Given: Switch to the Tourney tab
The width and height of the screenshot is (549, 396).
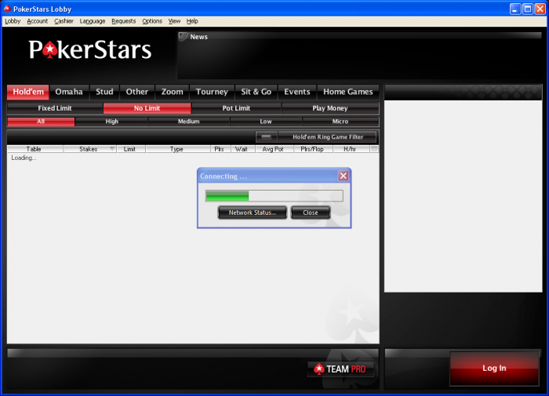Looking at the screenshot, I should [x=212, y=92].
